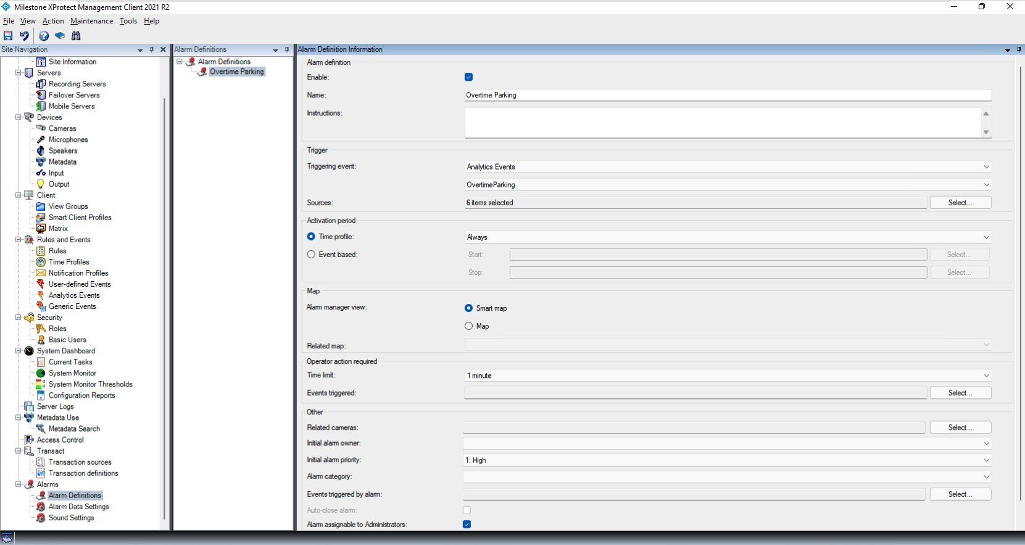Click the binoculars search toolbar icon
Viewport: 1025px width, 545px height.
[76, 36]
